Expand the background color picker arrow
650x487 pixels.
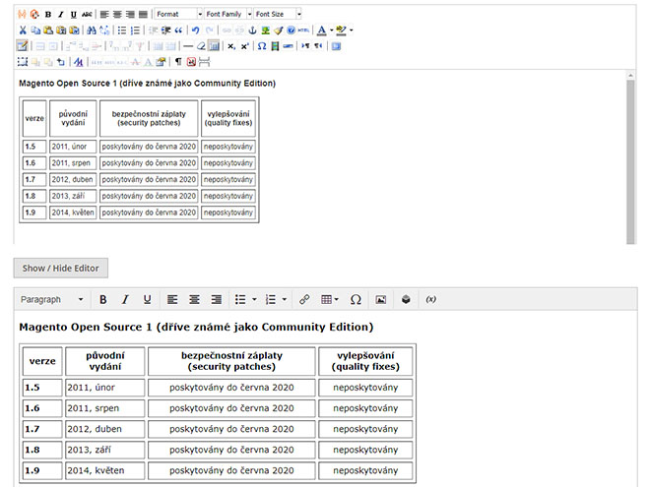pos(352,30)
